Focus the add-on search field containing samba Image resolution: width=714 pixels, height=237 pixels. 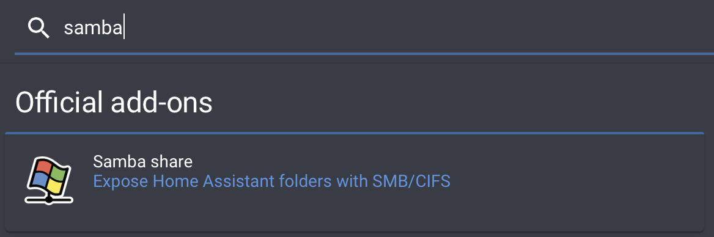tap(364, 28)
